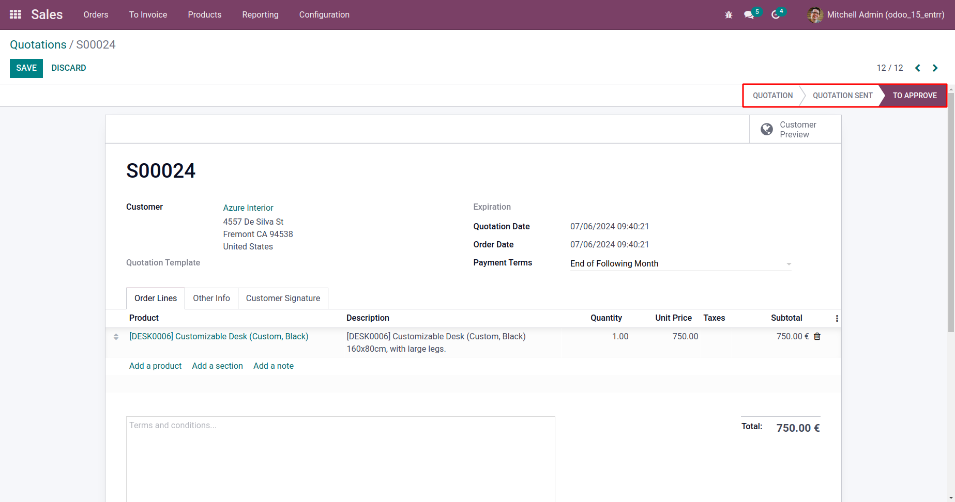Go back to Quotations breadcrumb
The width and height of the screenshot is (955, 502).
[38, 44]
